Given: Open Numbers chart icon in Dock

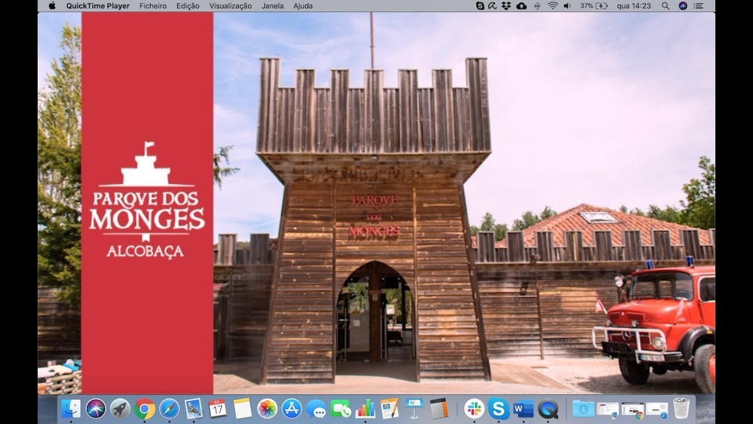Looking at the screenshot, I should coord(365,408).
